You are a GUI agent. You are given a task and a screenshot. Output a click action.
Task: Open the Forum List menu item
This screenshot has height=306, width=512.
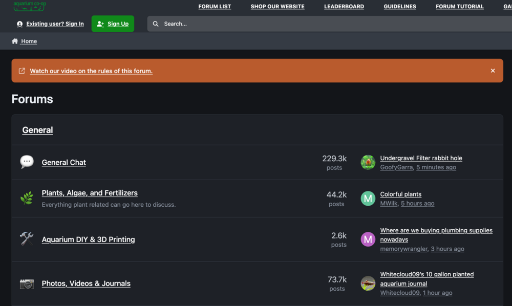tap(215, 6)
